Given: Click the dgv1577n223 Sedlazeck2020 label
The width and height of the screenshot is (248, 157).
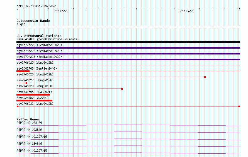Looking at the screenshot, I should point(39,45).
